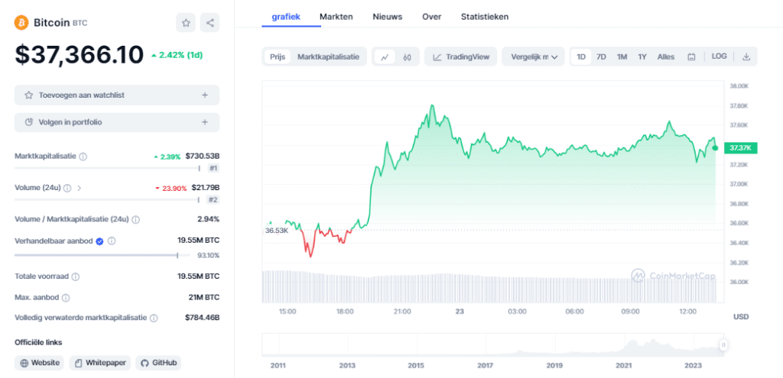783x378 pixels.
Task: Open info icon next to Verhandelbaar aanbod
Action: pos(112,241)
